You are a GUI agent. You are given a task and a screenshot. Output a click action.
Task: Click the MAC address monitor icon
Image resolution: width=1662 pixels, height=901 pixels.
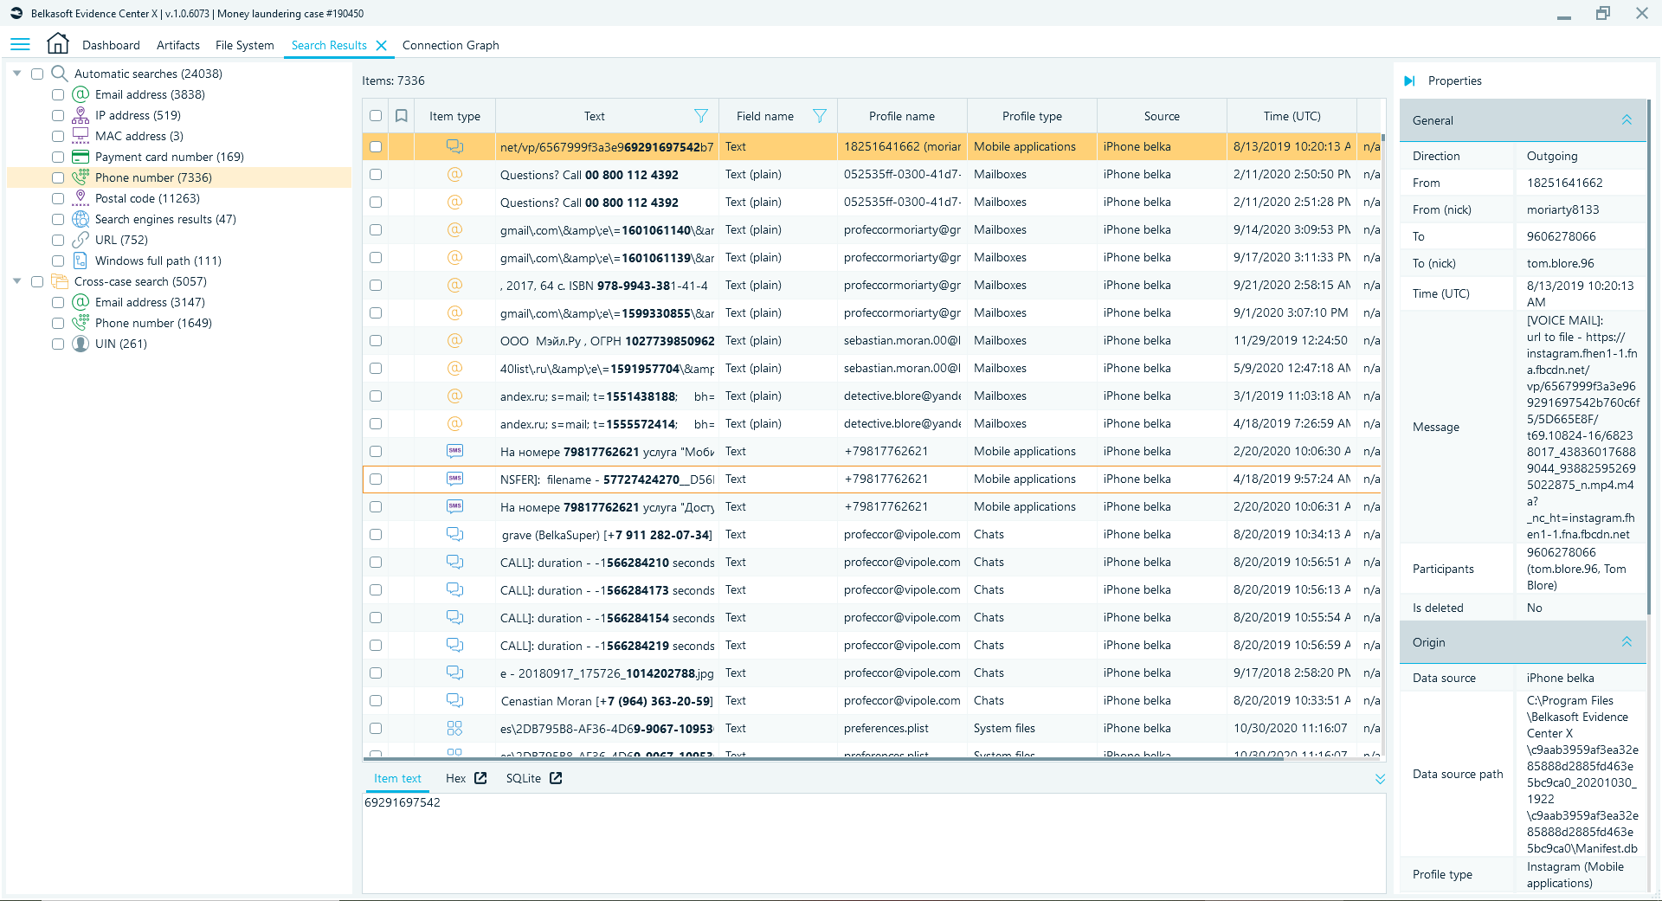pos(81,136)
